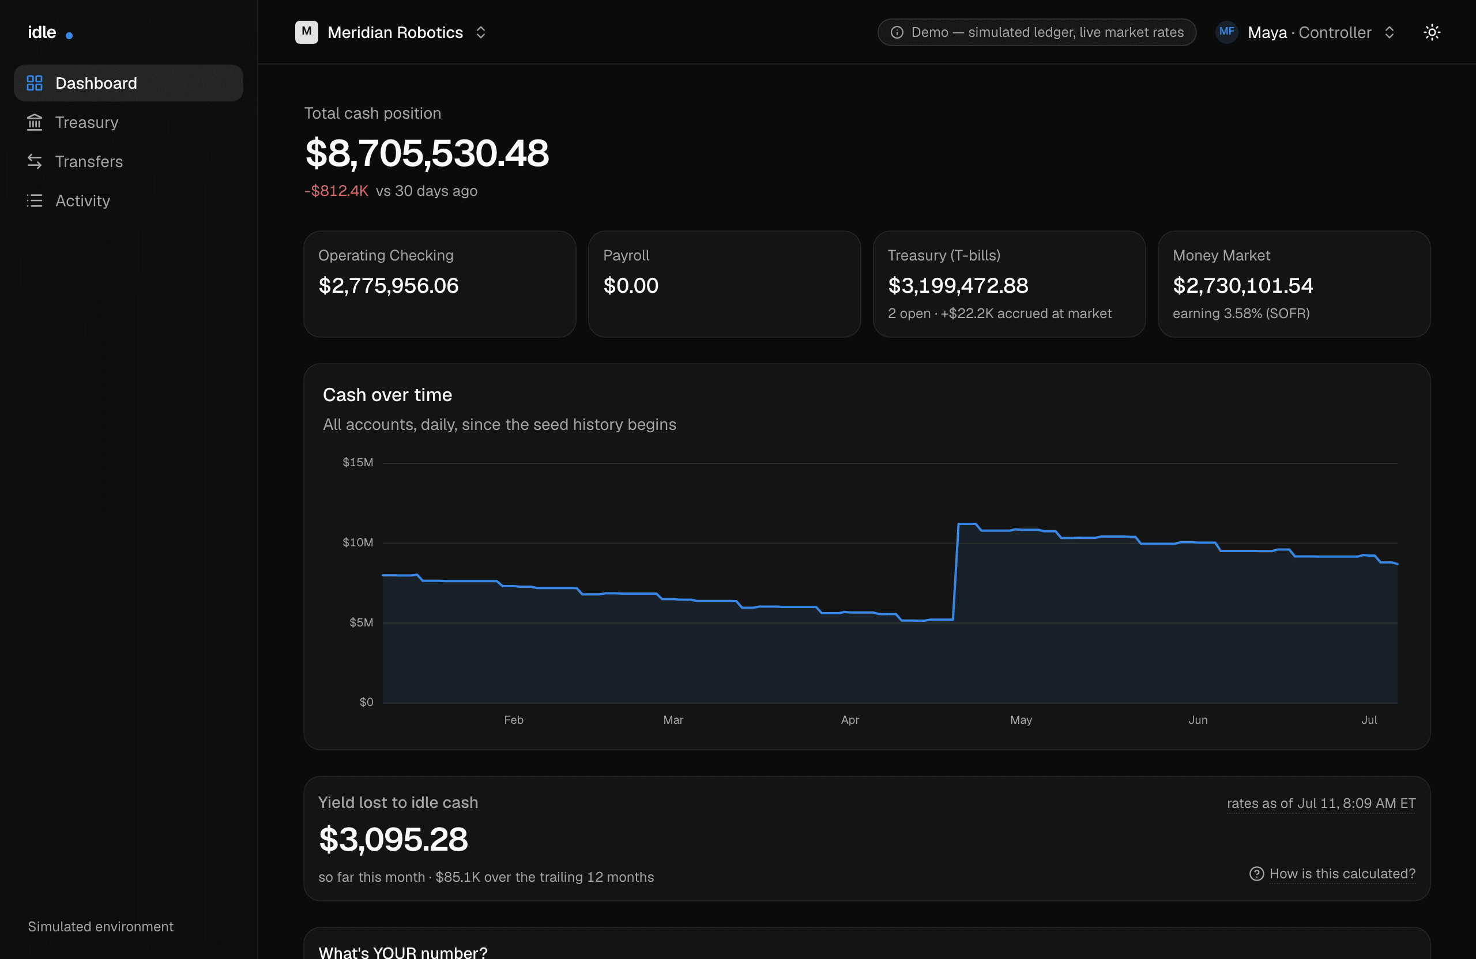
Task: Click the MF user avatar
Action: click(1226, 32)
